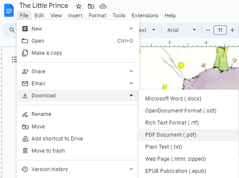Click the move-to-folder icon beside title
Viewport: 239px width, 178px height.
tap(91, 6)
